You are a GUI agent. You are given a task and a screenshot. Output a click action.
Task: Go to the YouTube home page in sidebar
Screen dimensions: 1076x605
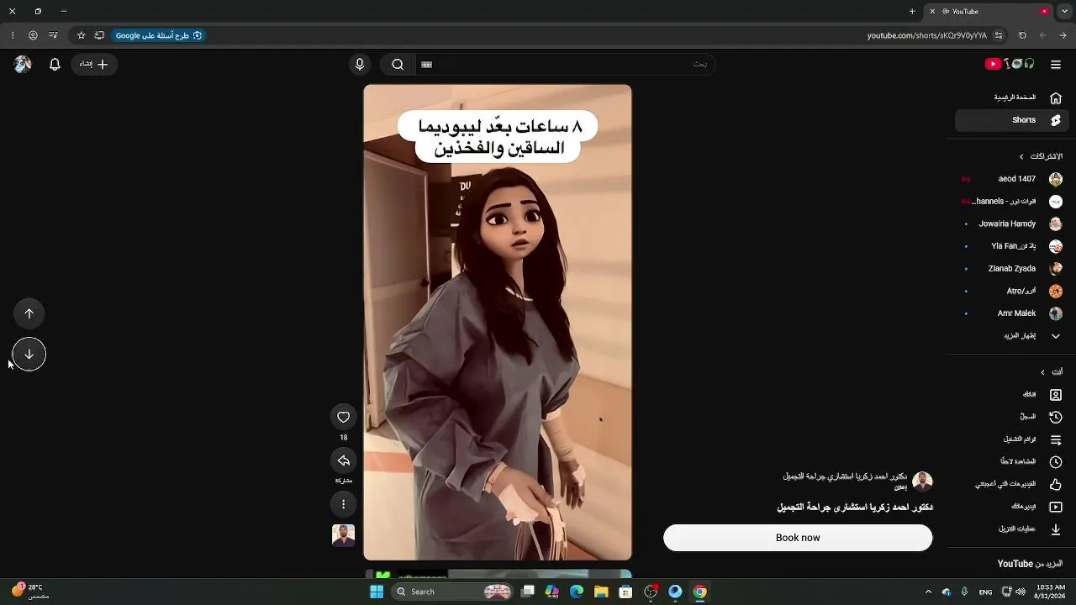coord(1012,97)
